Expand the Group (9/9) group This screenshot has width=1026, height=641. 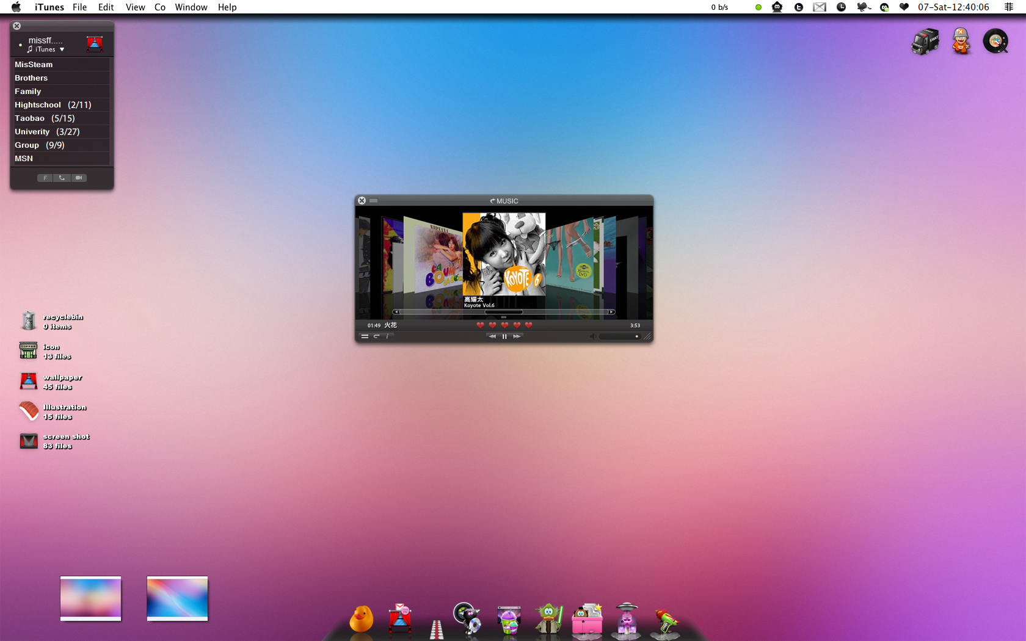tap(60, 145)
